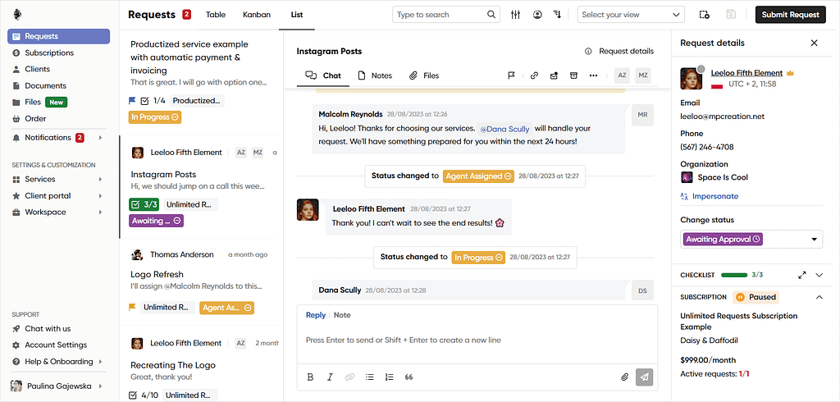Click the Submit Request button
Image resolution: width=840 pixels, height=402 pixels.
[x=790, y=15]
